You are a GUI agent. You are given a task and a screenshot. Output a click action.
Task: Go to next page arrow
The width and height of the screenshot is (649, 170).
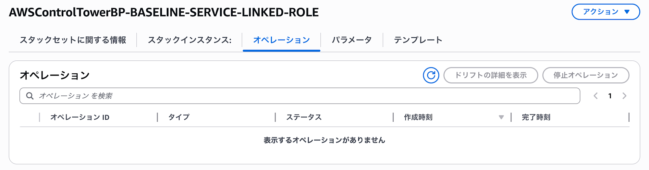pyautogui.click(x=624, y=96)
